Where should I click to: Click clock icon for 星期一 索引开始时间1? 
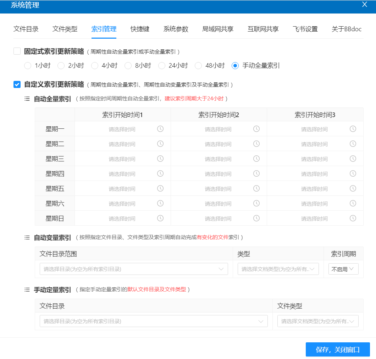(x=160, y=129)
